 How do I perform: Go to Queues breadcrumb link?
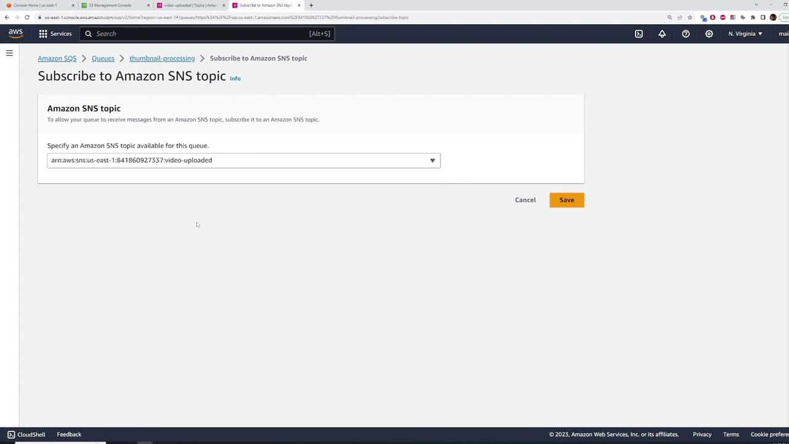click(103, 59)
